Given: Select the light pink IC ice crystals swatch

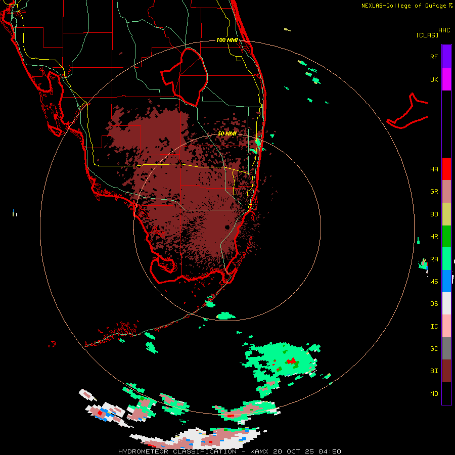Looking at the screenshot, I should coord(446,326).
